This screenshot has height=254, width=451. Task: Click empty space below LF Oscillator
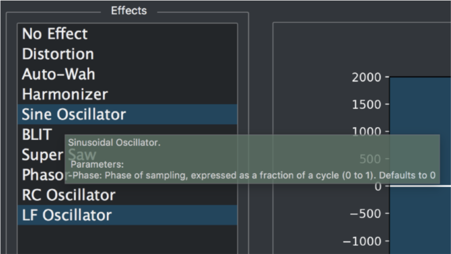(x=127, y=239)
